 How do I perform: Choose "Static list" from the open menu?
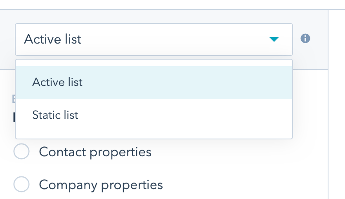[55, 115]
